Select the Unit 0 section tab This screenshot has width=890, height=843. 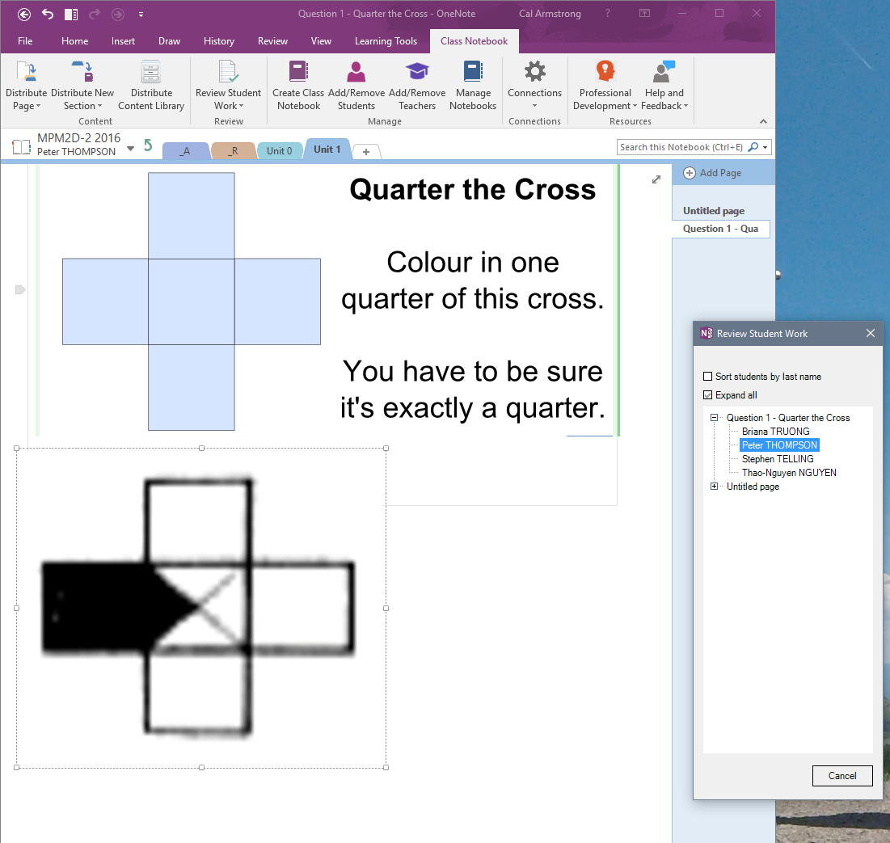[280, 150]
